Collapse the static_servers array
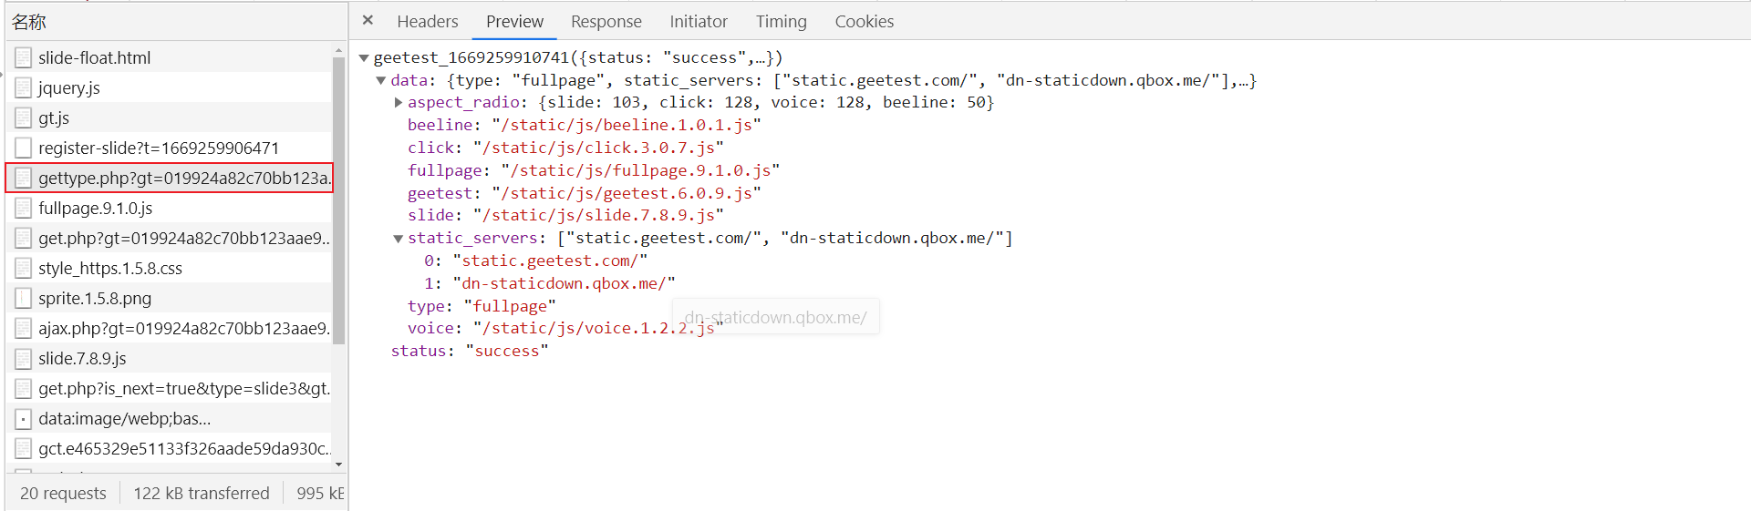This screenshot has width=1751, height=511. point(399,239)
